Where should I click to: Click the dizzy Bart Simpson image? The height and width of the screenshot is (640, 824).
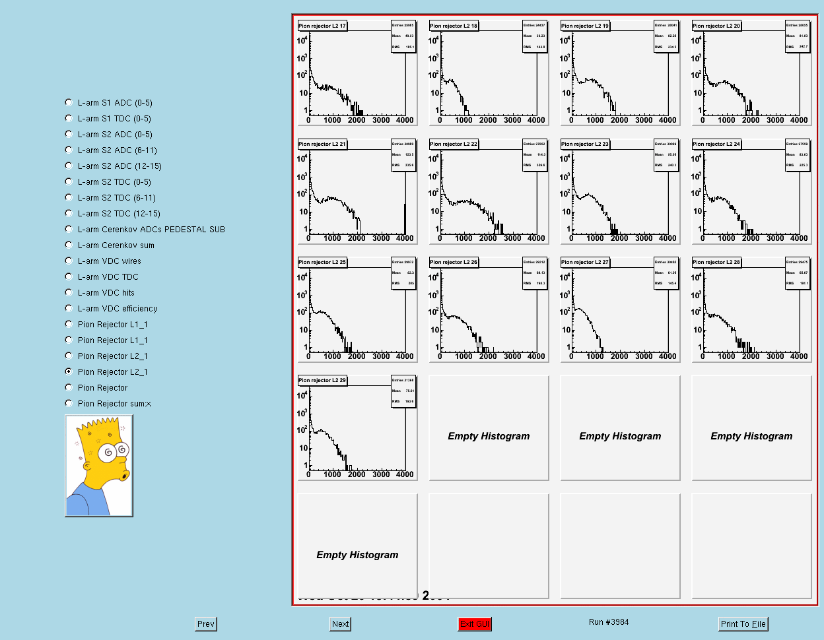coord(99,466)
